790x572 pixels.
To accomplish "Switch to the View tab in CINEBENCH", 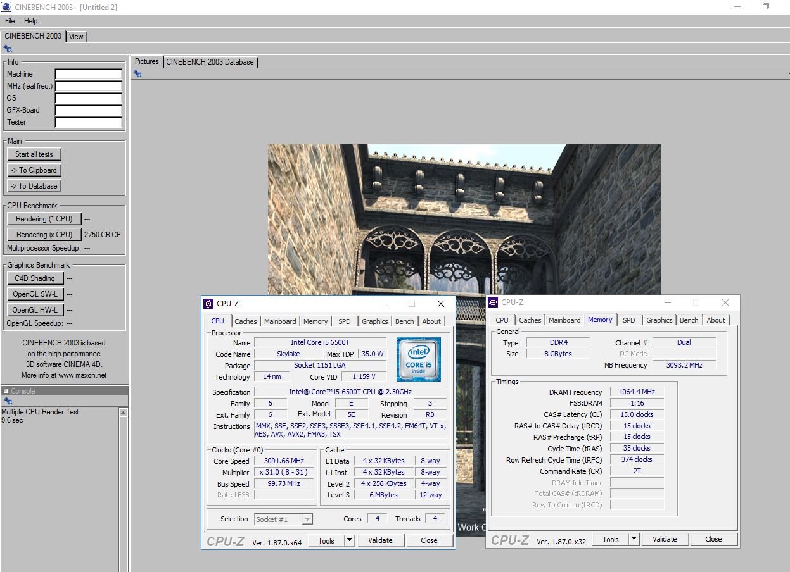I will pos(76,37).
